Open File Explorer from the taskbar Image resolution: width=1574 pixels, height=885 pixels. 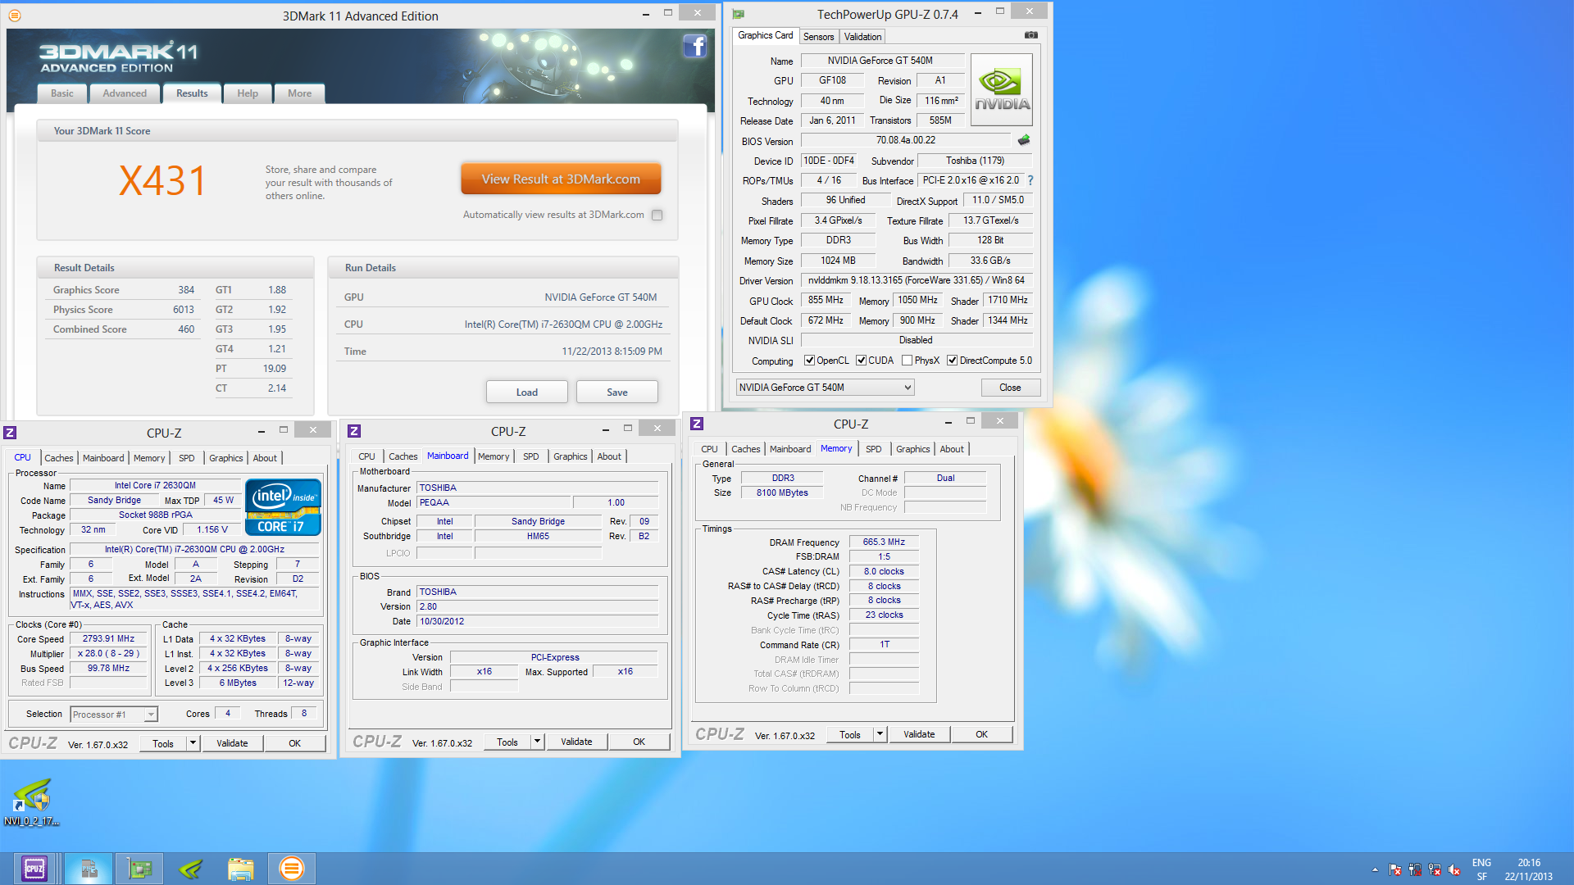click(x=241, y=869)
